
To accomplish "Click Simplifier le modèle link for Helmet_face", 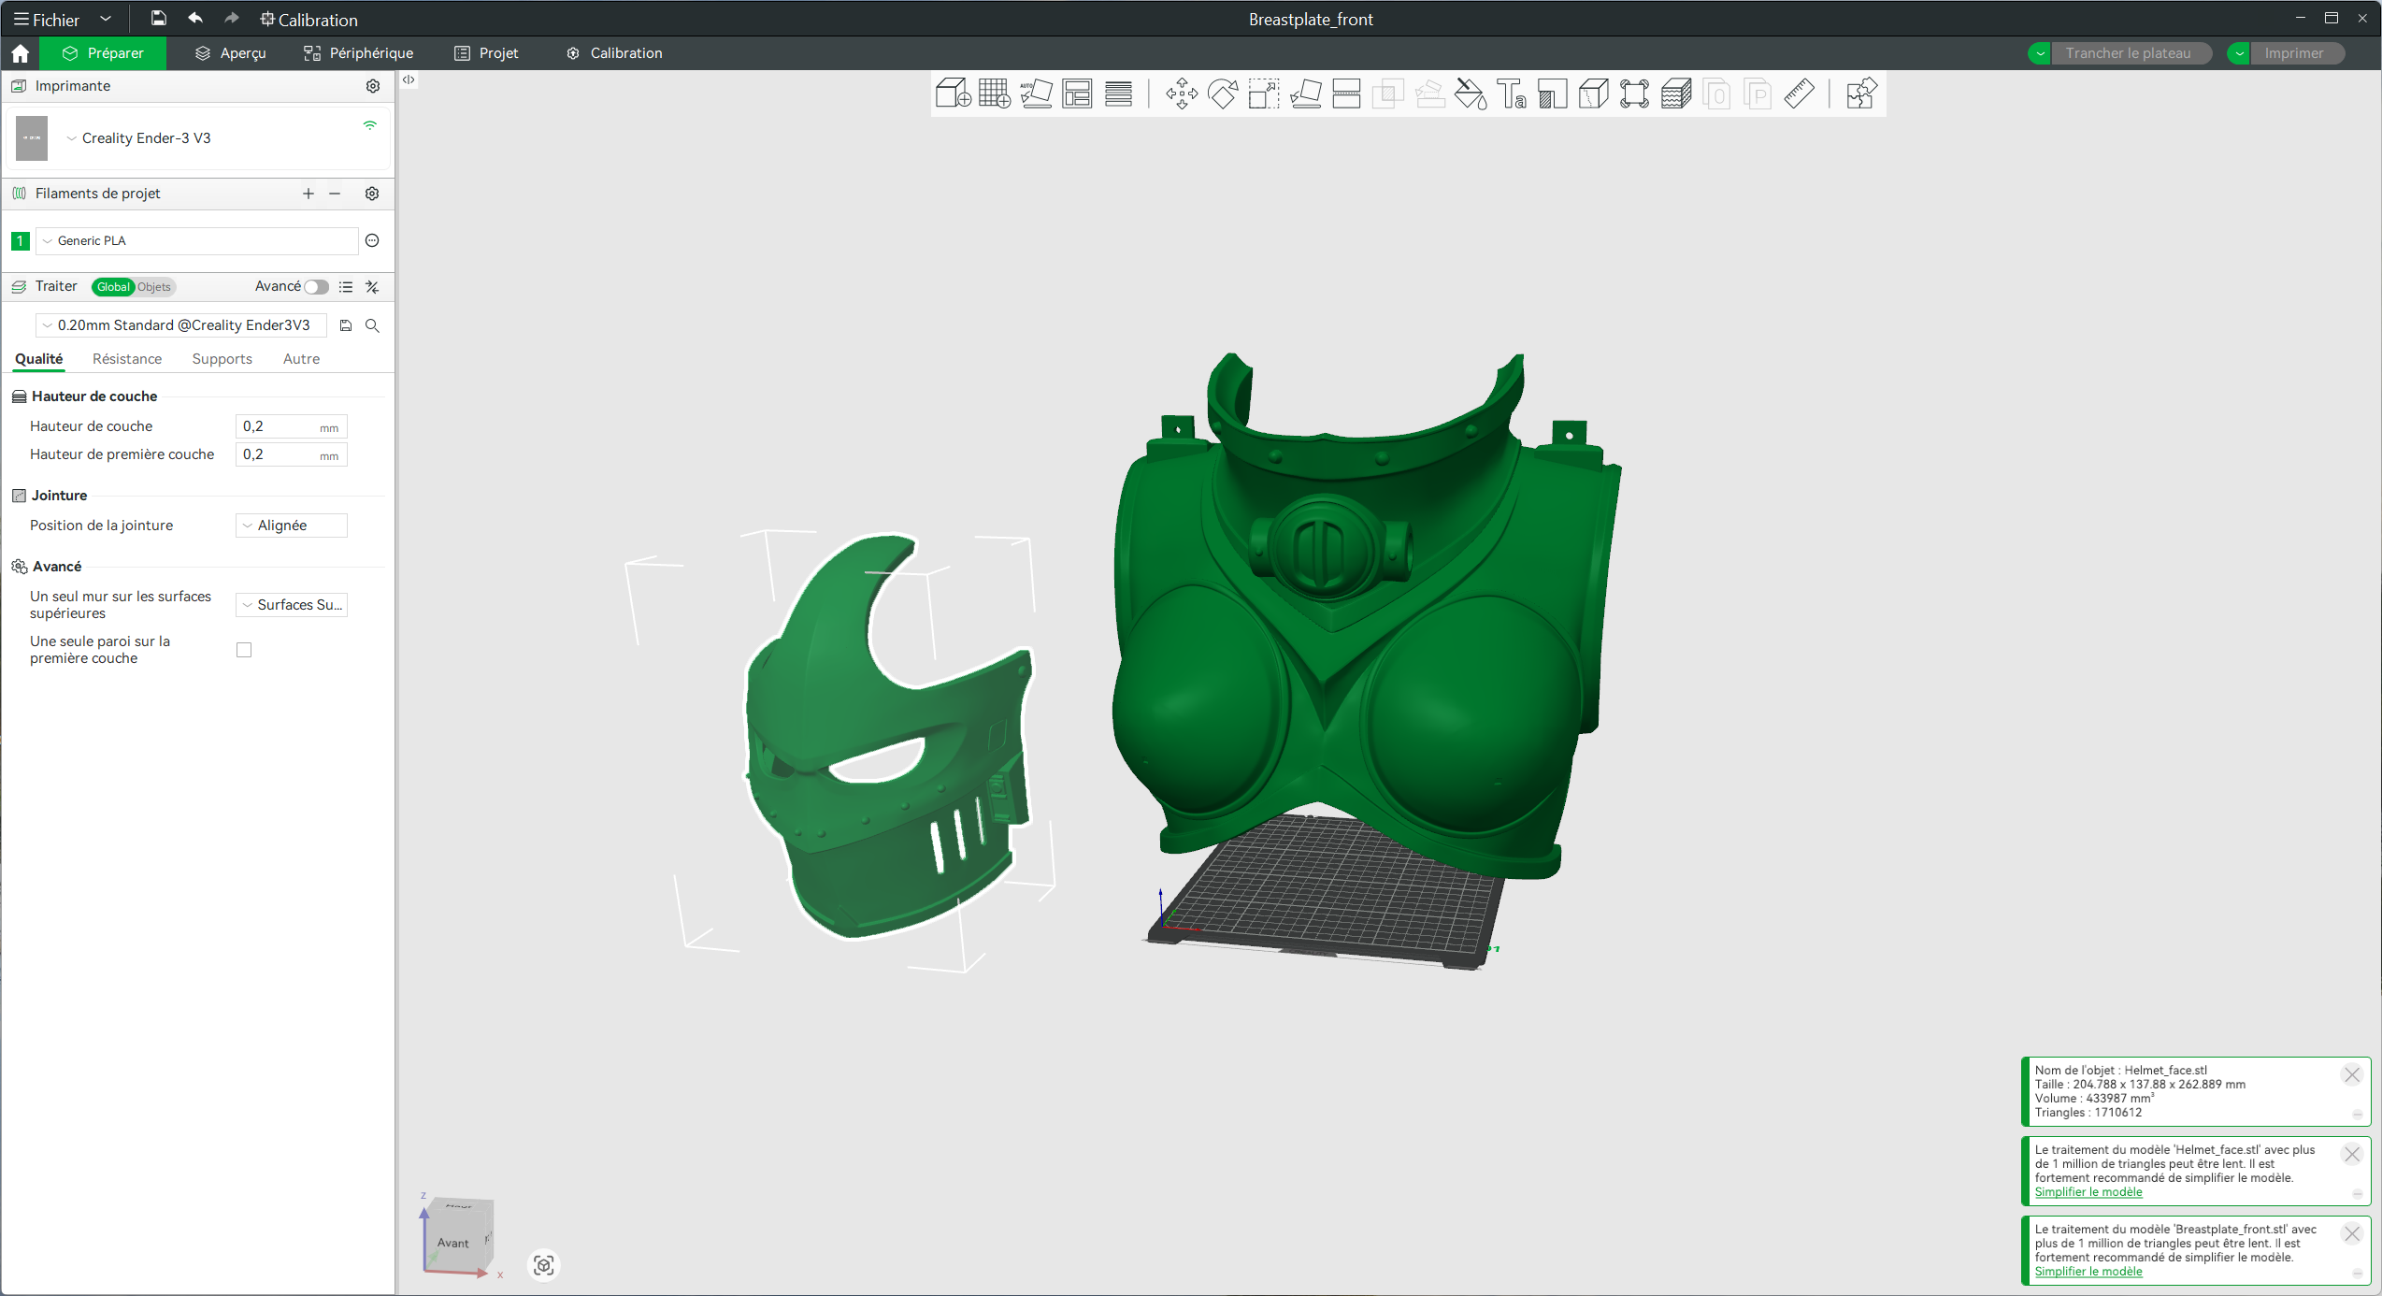I will [2088, 1192].
